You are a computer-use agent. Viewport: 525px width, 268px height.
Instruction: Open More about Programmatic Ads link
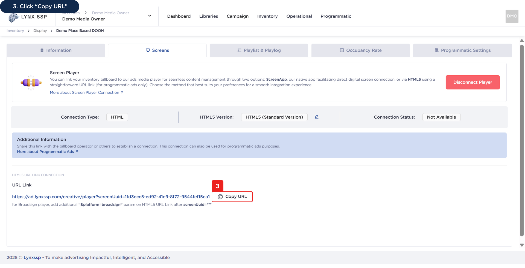tap(48, 152)
